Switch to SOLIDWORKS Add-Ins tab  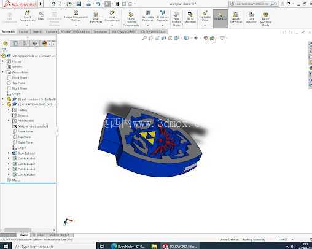click(75, 32)
